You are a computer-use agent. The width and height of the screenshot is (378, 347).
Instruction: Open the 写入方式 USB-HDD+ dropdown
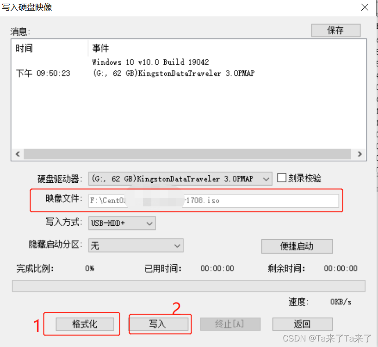point(122,223)
